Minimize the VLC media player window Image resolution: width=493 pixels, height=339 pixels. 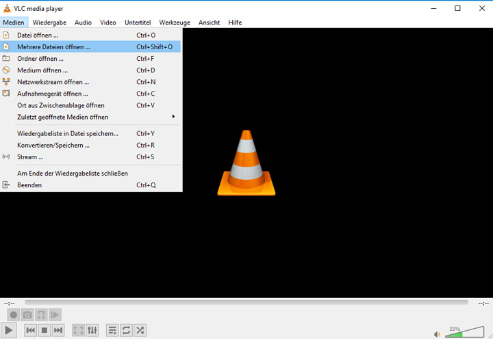[x=433, y=8]
